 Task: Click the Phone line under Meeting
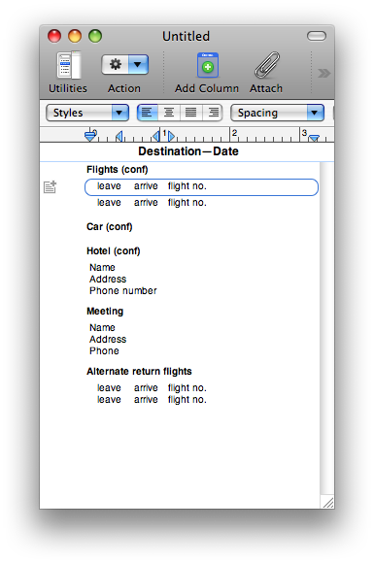104,350
